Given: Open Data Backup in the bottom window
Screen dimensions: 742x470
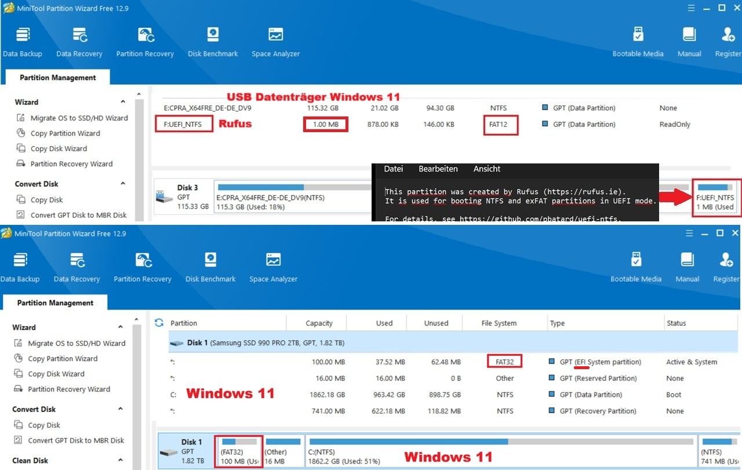Looking at the screenshot, I should (20, 267).
